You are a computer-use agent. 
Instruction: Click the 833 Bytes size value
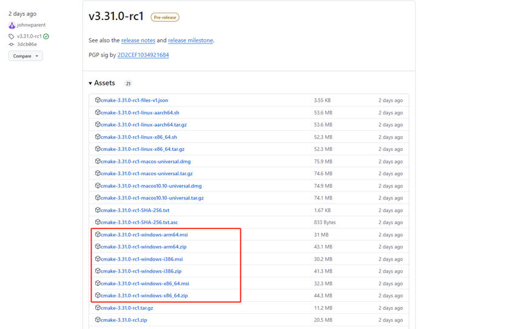tap(325, 222)
